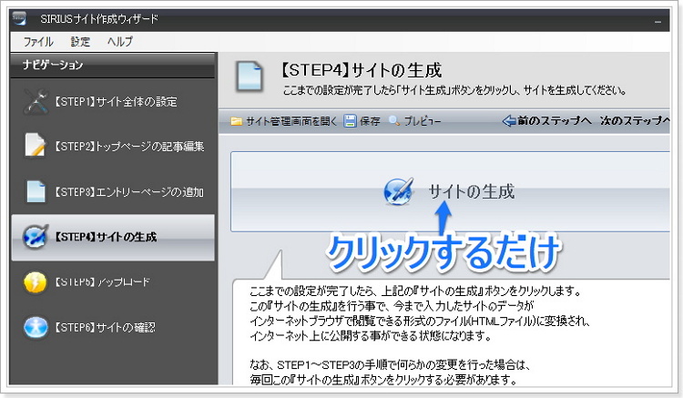Click 保存 in the toolbar

370,121
